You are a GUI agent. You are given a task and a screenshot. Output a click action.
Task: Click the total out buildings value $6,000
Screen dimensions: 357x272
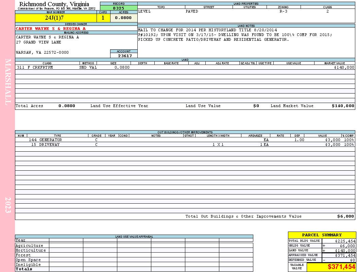[346, 217]
